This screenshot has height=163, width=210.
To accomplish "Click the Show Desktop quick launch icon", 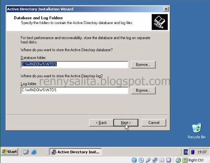I will click(x=26, y=152).
